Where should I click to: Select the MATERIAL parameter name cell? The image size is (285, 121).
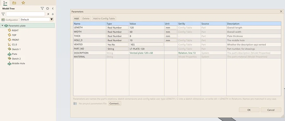(90, 57)
